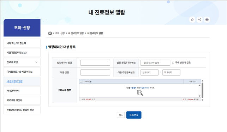
Task: Click 조회·신청 breadcrumb link
Action: coord(60,33)
